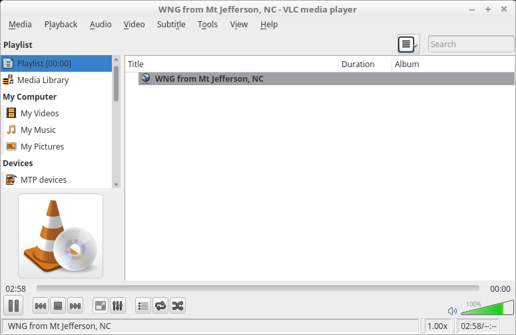This screenshot has height=335, width=516.
Task: Click the MTP devices icon
Action: click(11, 179)
